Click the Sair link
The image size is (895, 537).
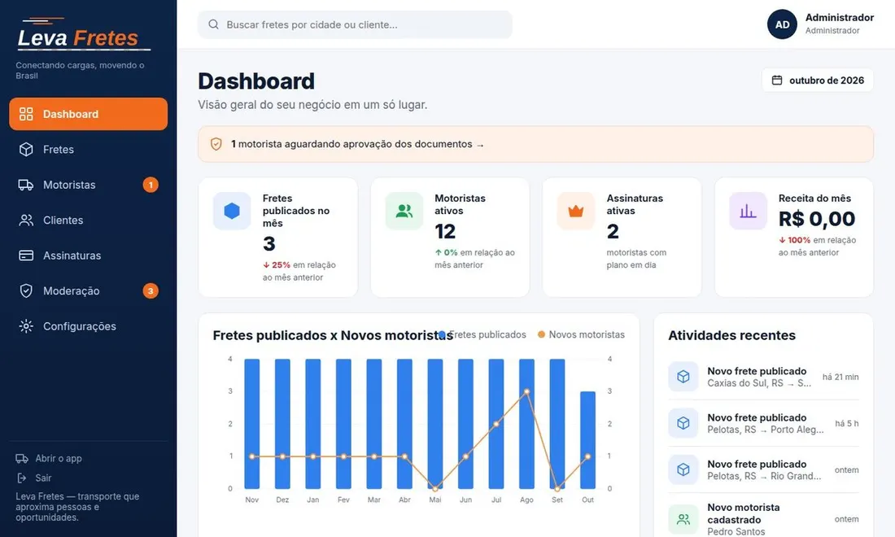pyautogui.click(x=34, y=478)
